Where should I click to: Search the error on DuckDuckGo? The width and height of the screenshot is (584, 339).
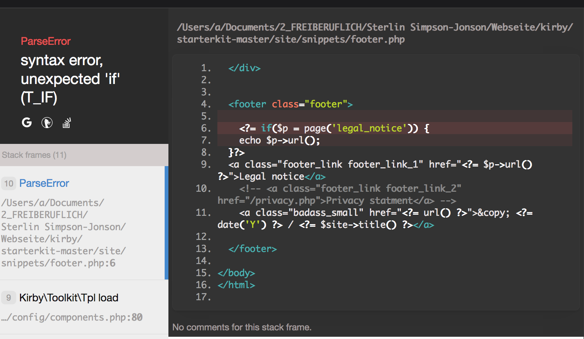pyautogui.click(x=47, y=122)
